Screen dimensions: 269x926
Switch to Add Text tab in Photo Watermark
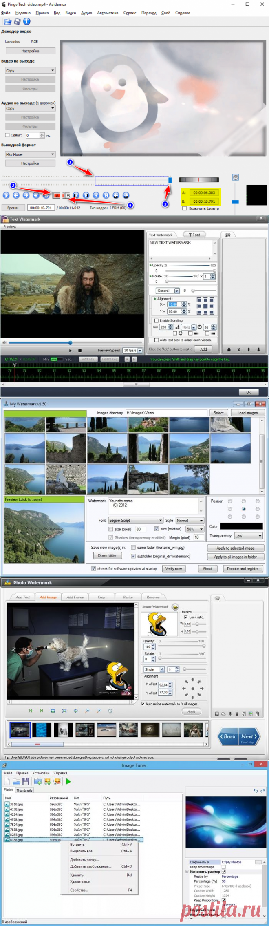click(x=23, y=597)
